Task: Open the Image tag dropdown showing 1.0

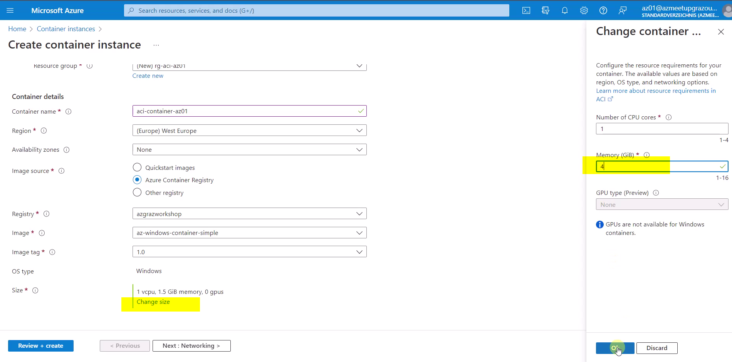Action: (x=249, y=251)
